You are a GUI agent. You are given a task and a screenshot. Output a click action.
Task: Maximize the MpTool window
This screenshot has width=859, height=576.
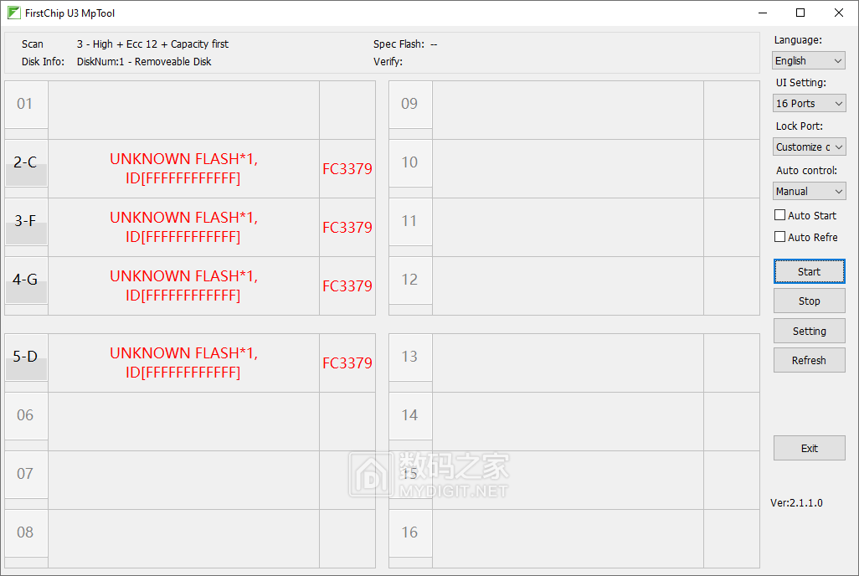pyautogui.click(x=800, y=13)
